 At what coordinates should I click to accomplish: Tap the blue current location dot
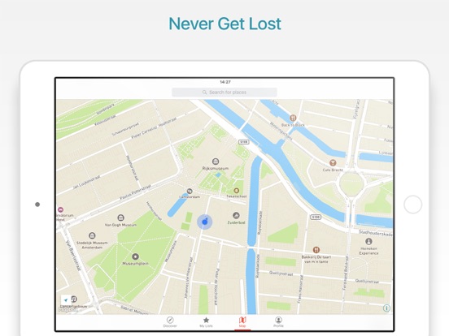pyautogui.click(x=205, y=222)
